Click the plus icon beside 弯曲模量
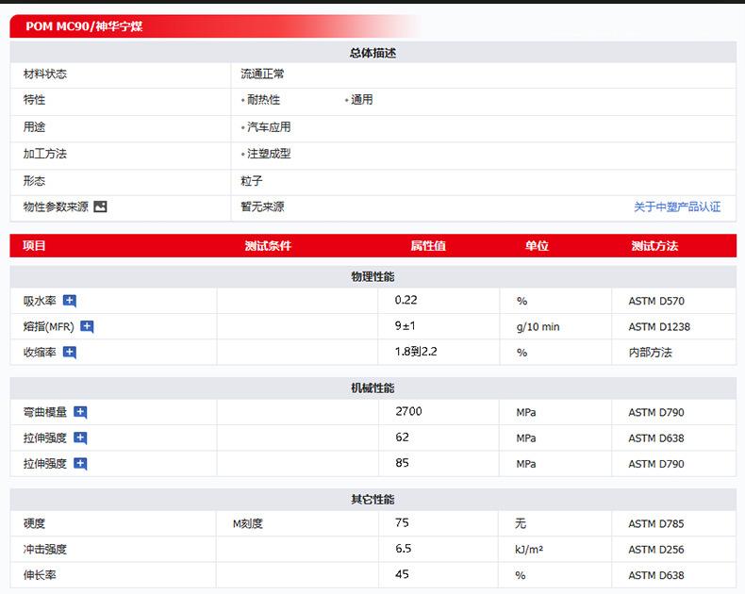Viewport: 745px width, 594px height. coord(80,412)
